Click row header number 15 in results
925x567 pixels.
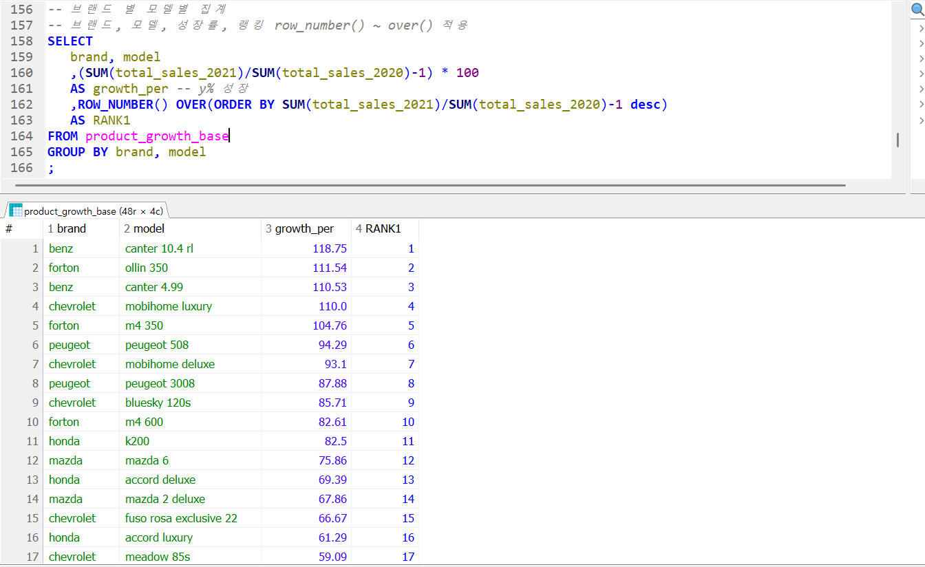[21, 518]
